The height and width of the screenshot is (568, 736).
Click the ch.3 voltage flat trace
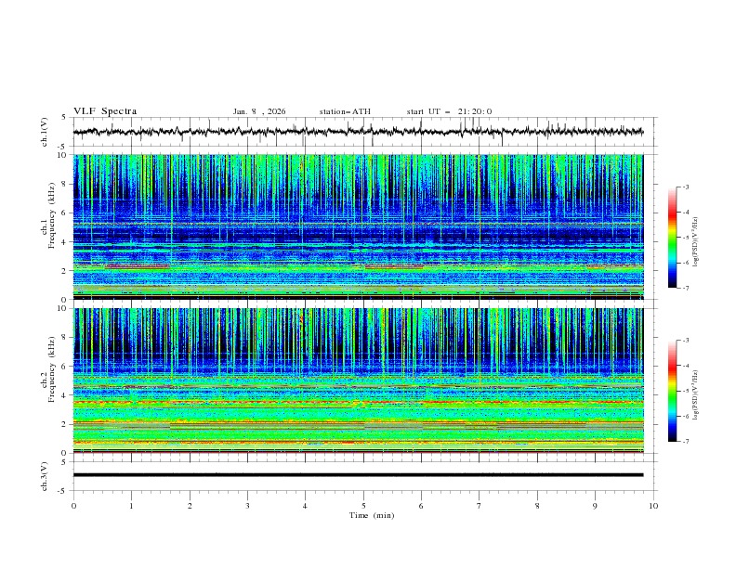362,474
